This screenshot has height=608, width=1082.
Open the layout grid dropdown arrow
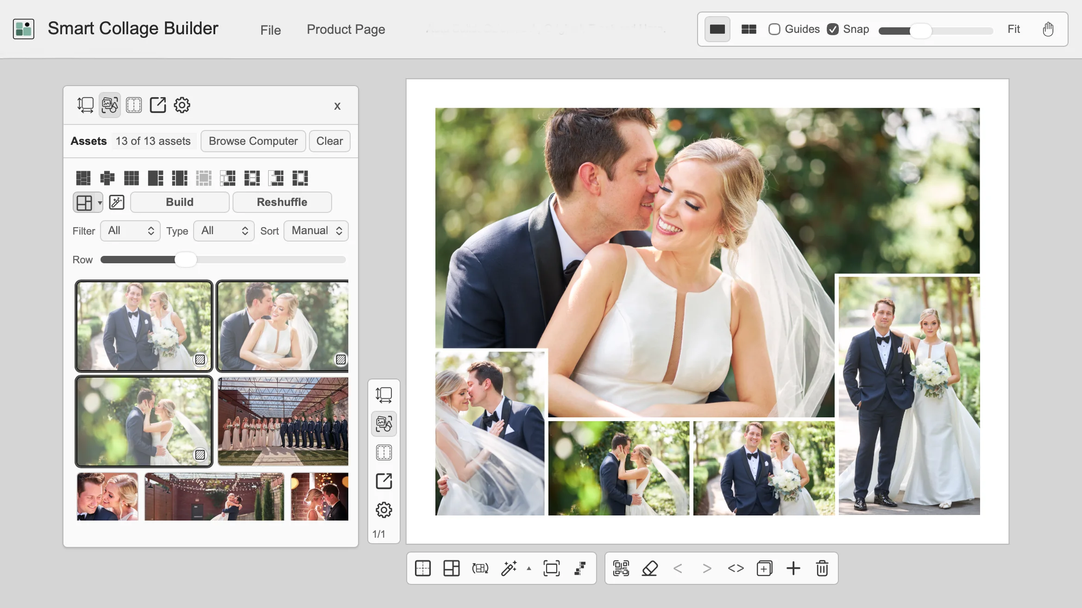point(100,203)
